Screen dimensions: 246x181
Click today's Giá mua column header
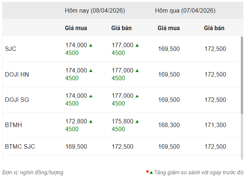pyautogui.click(x=76, y=28)
